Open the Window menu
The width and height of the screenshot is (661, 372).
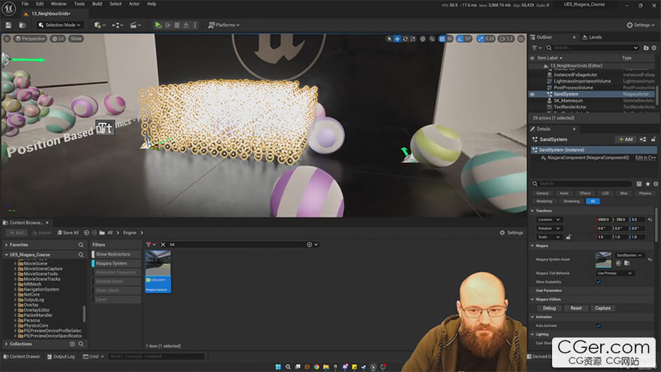(x=59, y=4)
